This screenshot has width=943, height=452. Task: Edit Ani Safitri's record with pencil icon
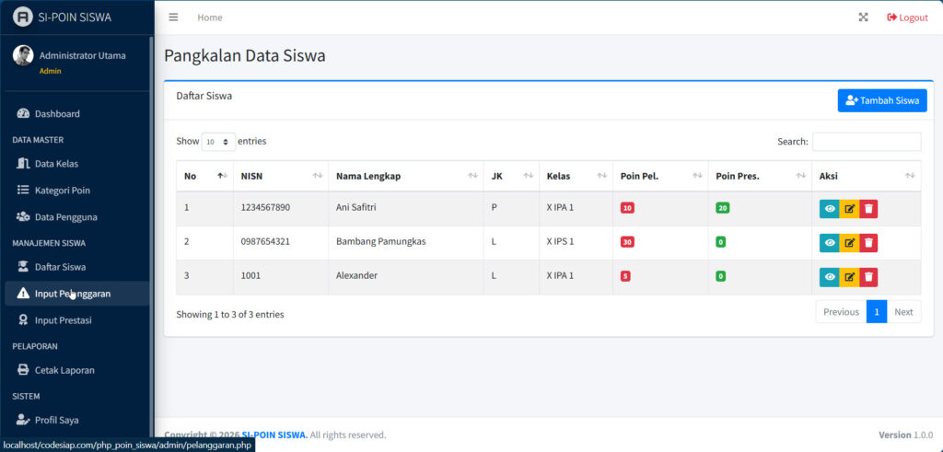[849, 209]
